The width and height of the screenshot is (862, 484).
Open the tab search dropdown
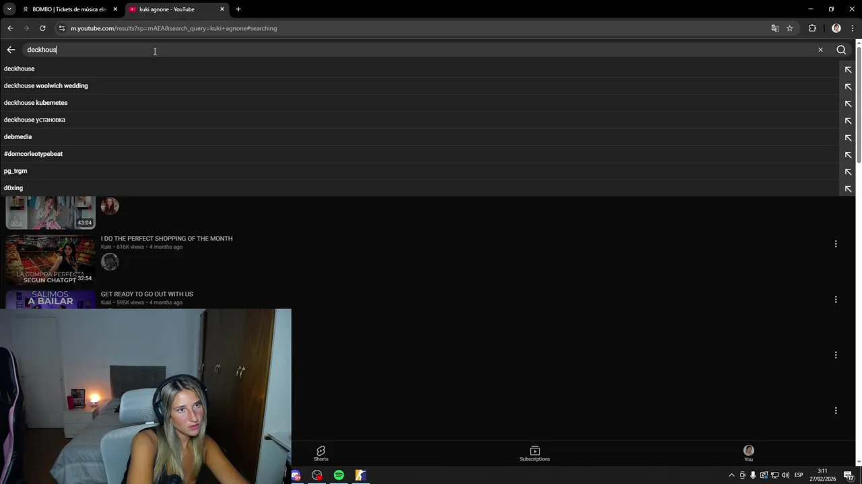(x=9, y=9)
